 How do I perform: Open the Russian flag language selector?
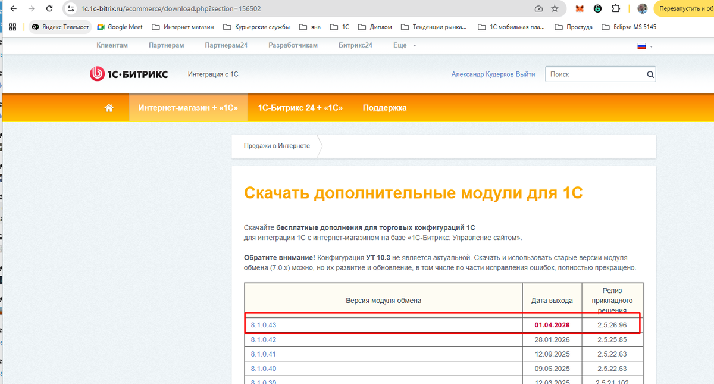tap(644, 46)
